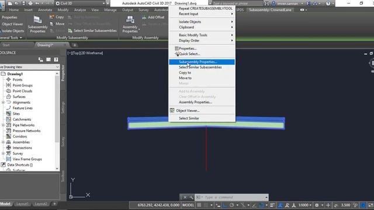Click the green pavement layer of subassembly

(x=206, y=125)
